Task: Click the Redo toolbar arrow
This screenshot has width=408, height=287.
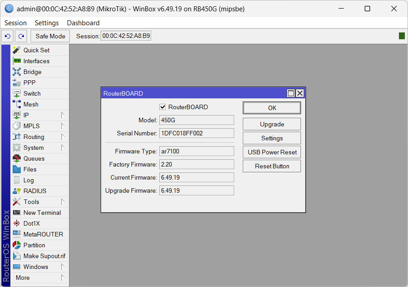Action: tap(21, 36)
